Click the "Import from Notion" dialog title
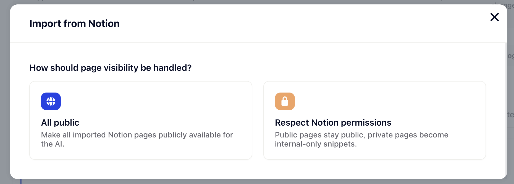The image size is (514, 184). pyautogui.click(x=74, y=24)
